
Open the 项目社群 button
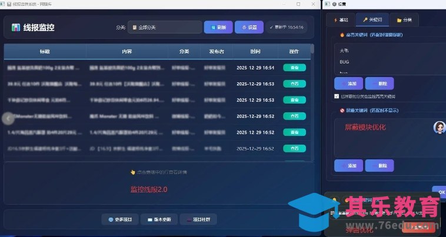[x=198, y=219]
